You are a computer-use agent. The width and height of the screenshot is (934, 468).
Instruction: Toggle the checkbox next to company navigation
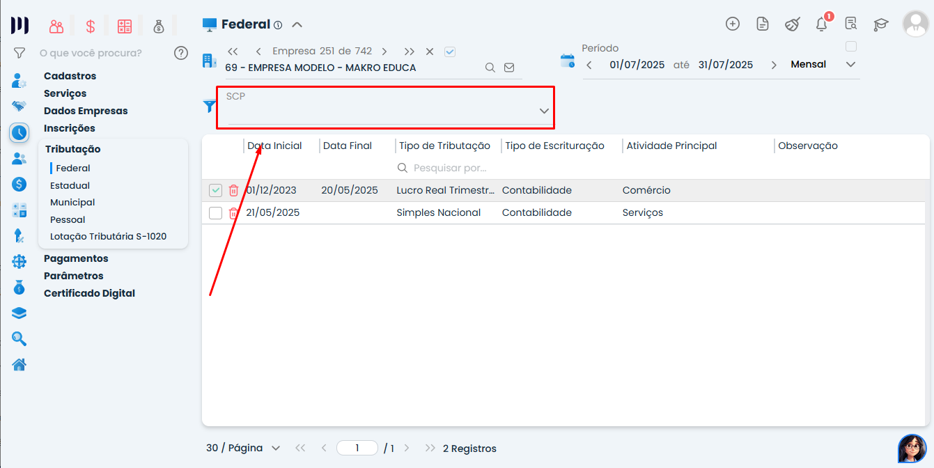tap(450, 52)
